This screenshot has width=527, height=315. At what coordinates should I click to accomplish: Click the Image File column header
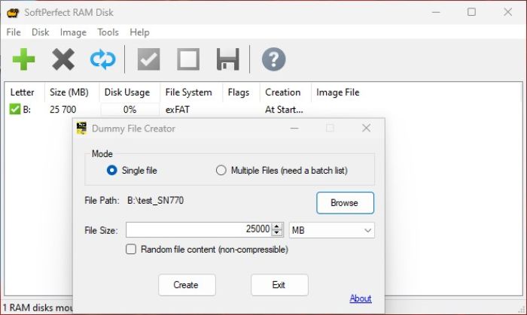coord(338,92)
